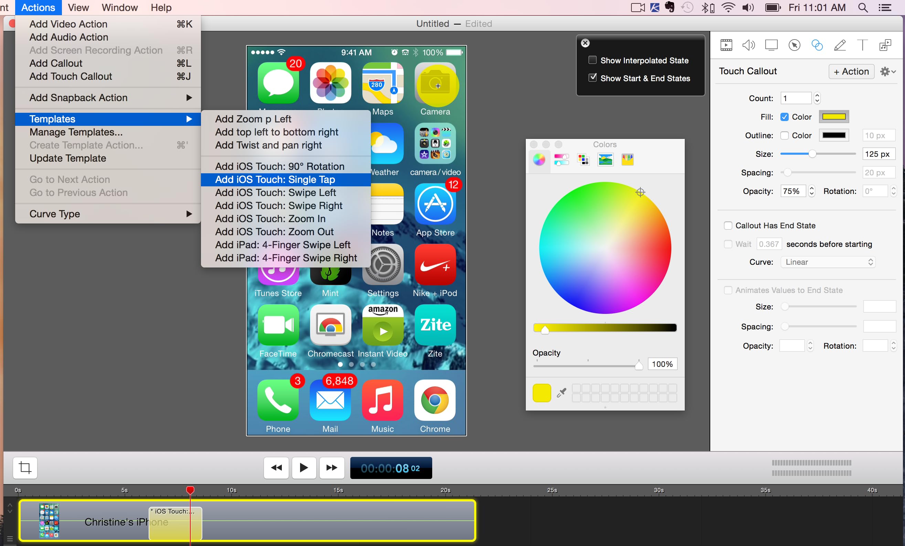Click the black Outline color swatch
This screenshot has height=546, width=905.
[834, 135]
